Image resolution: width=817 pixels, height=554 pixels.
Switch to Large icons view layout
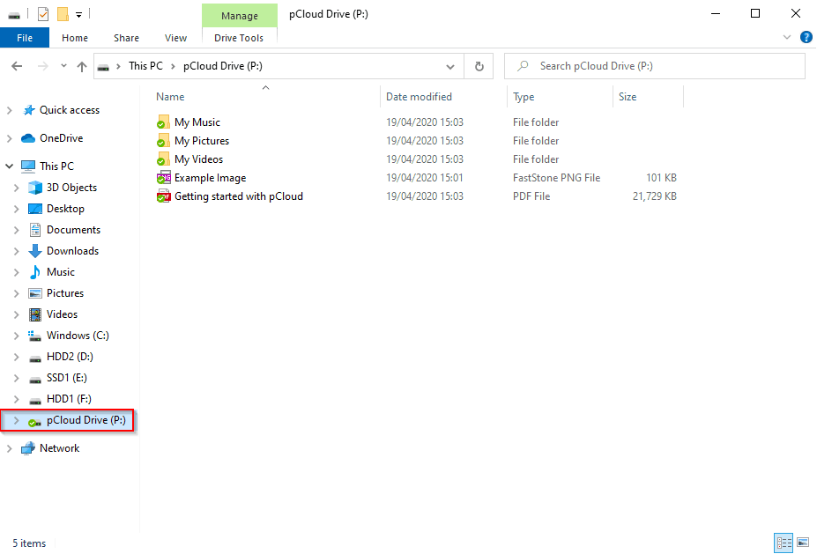tap(803, 543)
